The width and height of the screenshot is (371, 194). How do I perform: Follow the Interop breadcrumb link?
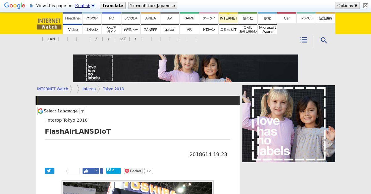(89, 89)
